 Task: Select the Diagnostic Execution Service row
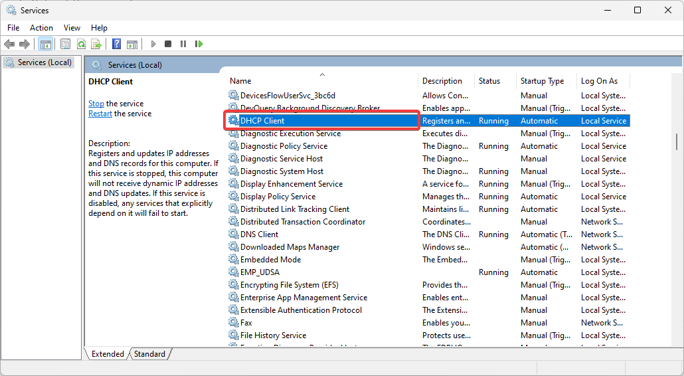tap(428, 133)
